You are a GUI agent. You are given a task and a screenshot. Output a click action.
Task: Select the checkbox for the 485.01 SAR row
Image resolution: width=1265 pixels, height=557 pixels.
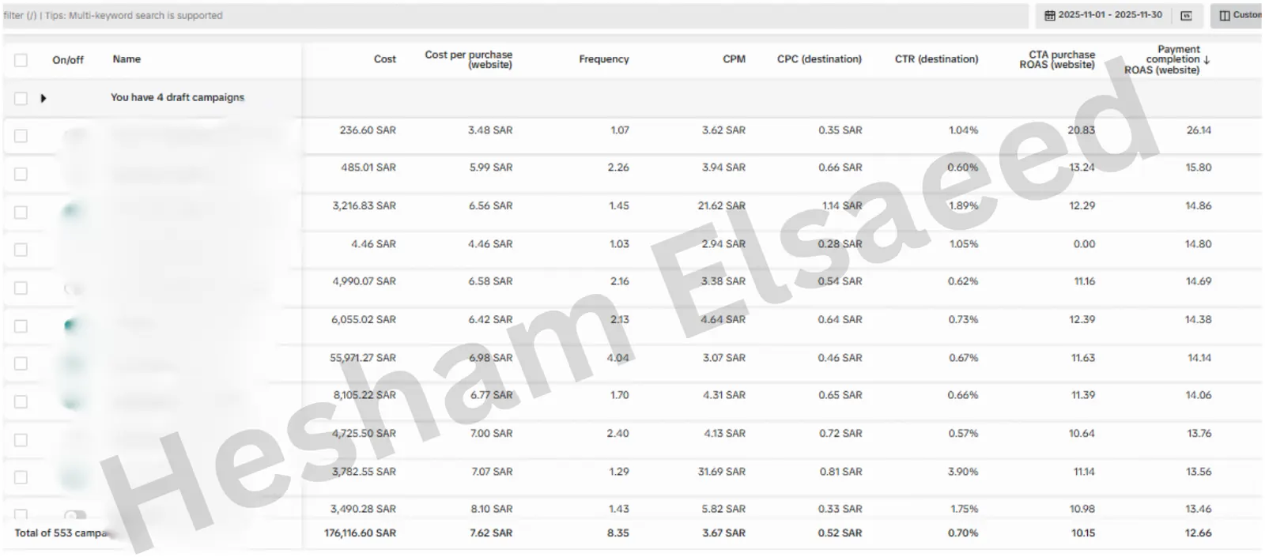click(x=21, y=174)
